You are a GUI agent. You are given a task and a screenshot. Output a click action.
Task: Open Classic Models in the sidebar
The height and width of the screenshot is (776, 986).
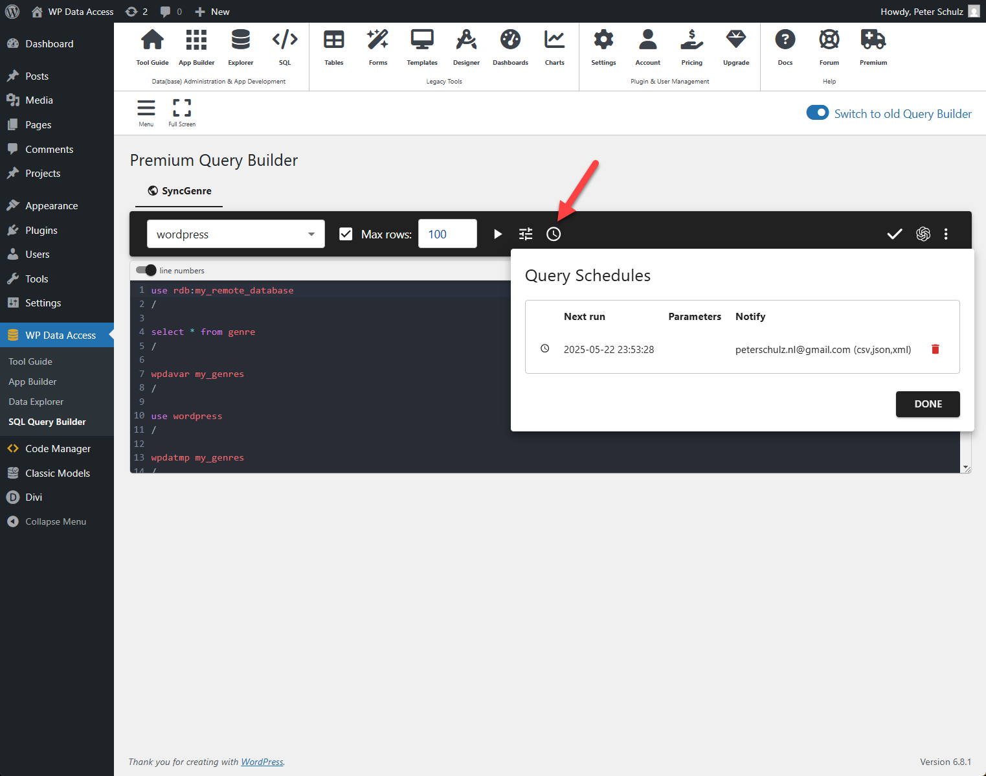(x=57, y=474)
